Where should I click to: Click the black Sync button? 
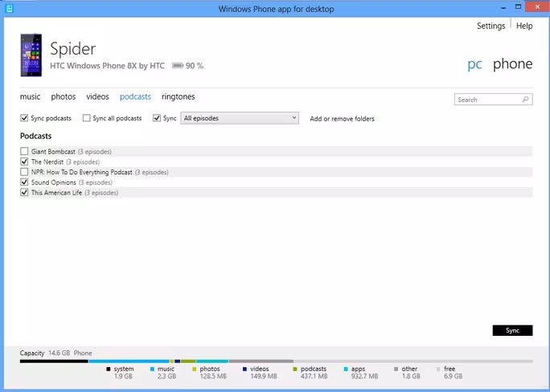512,330
